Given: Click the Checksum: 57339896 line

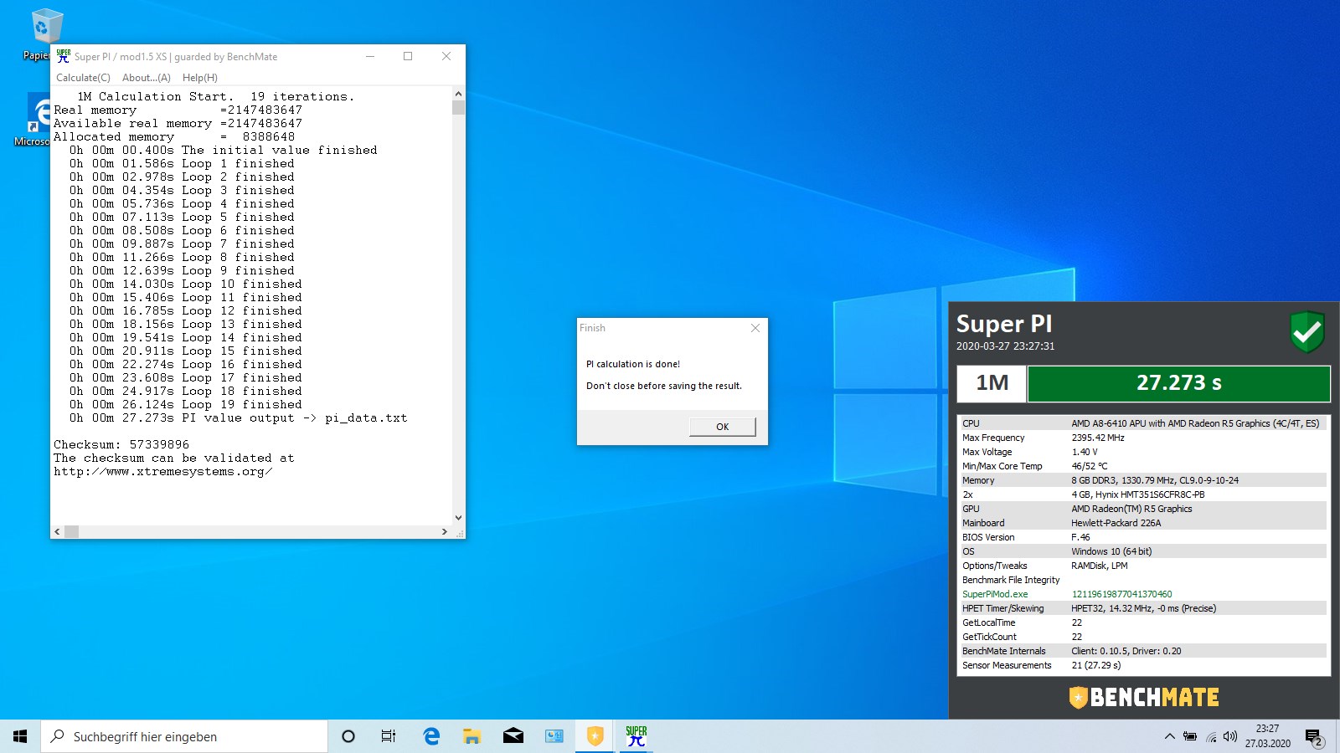Looking at the screenshot, I should pos(121,444).
